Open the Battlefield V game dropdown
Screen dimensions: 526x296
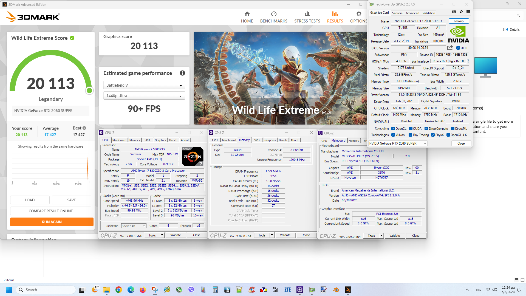click(144, 85)
